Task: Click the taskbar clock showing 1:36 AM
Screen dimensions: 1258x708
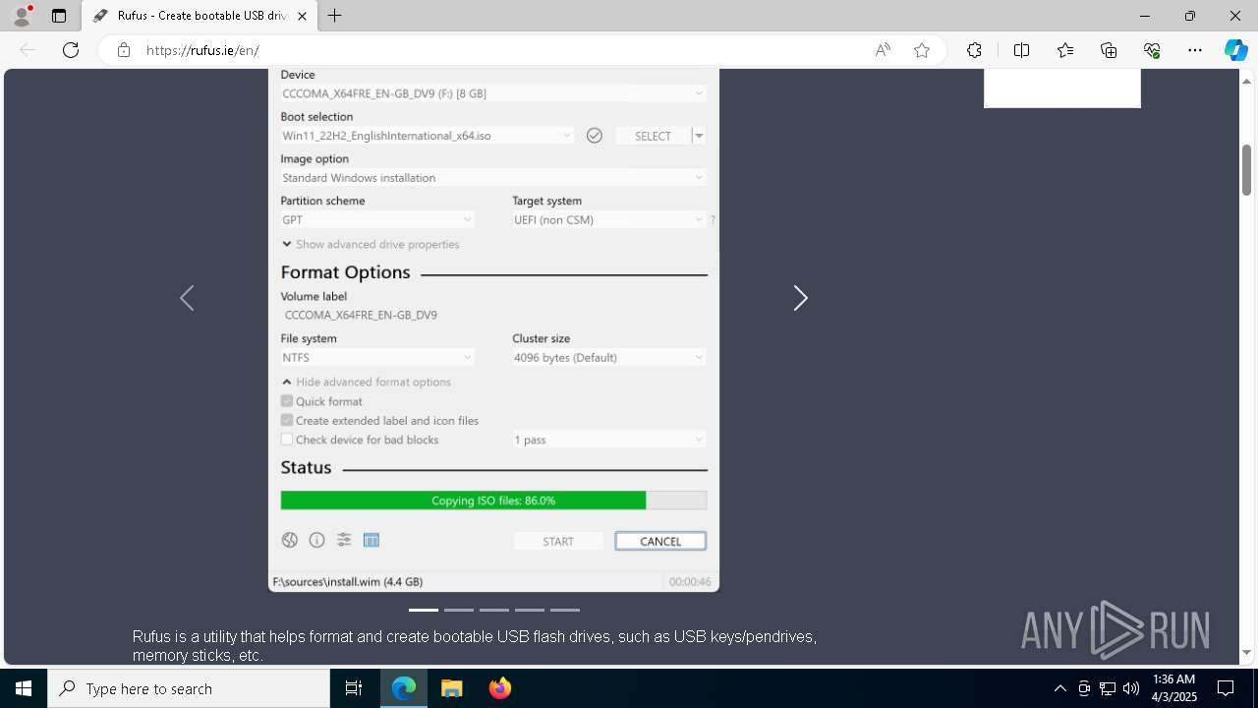Action: point(1173,688)
